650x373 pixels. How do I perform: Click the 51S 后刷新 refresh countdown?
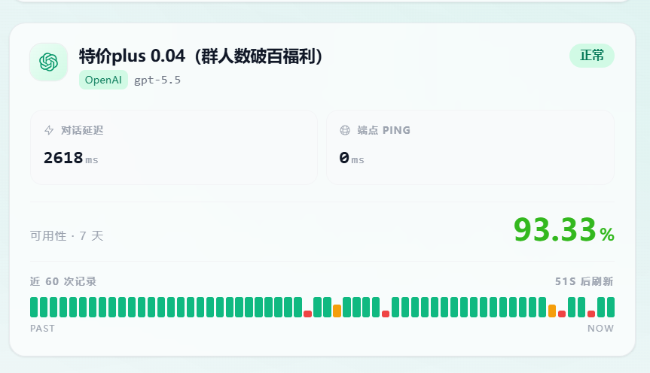[x=584, y=281]
